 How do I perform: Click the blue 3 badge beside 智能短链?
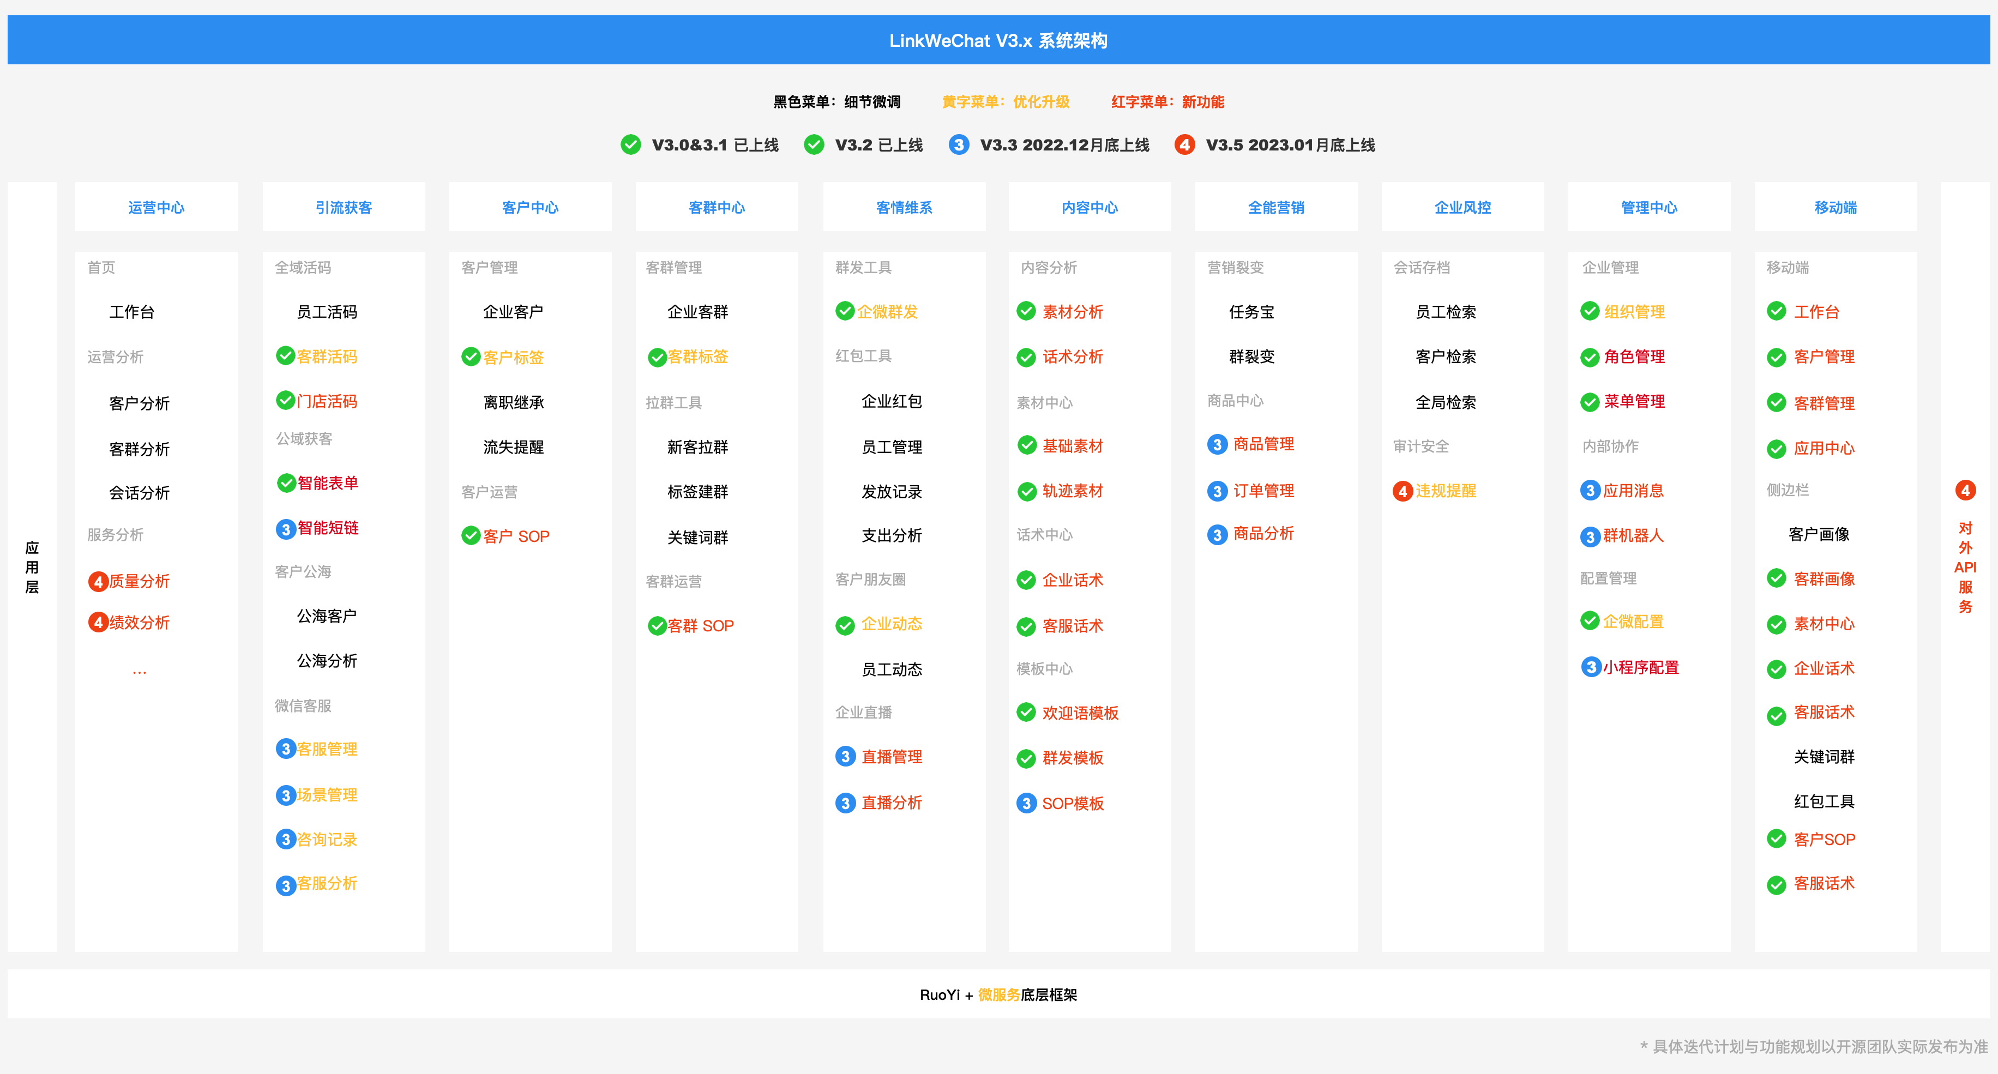click(x=285, y=529)
